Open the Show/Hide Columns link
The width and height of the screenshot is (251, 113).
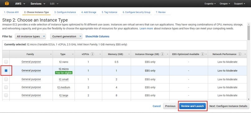97,36
